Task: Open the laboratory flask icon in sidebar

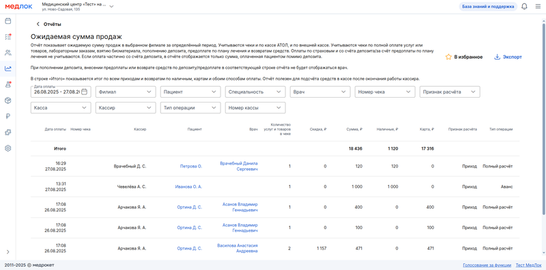Action: [x=8, y=85]
